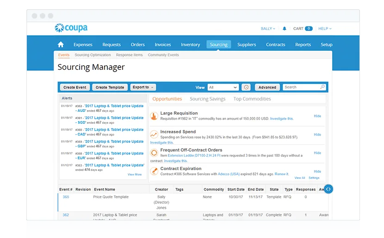Open opportunities Settings link
The image size is (384, 238).
click(x=314, y=178)
